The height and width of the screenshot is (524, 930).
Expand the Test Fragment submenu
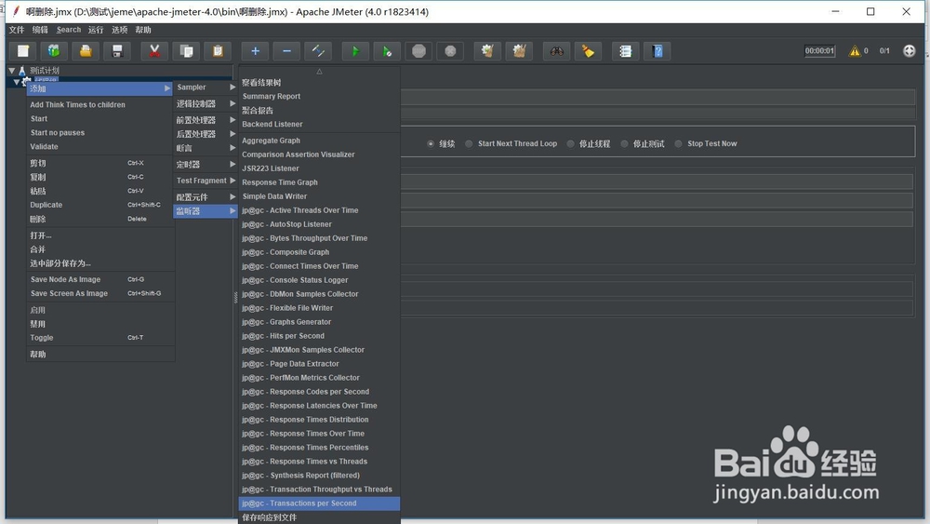206,181
